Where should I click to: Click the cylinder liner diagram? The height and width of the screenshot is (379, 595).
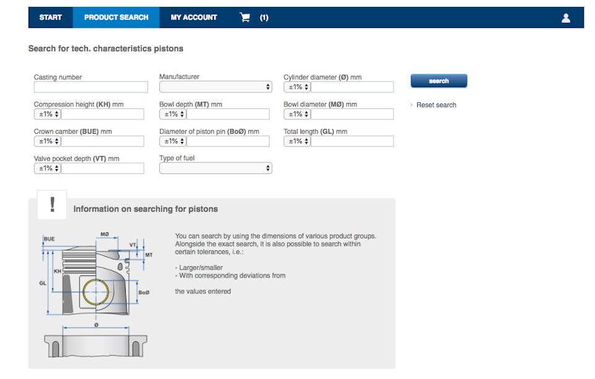(95, 346)
